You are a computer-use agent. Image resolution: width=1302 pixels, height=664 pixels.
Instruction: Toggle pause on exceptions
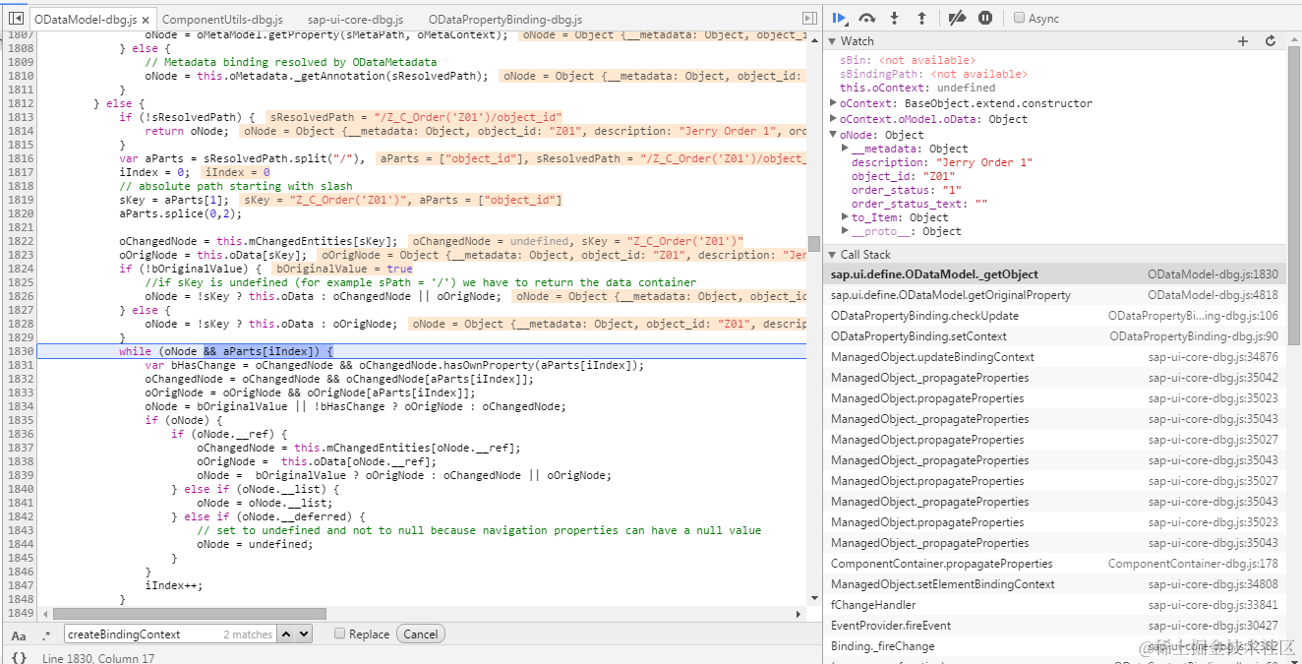coord(985,18)
